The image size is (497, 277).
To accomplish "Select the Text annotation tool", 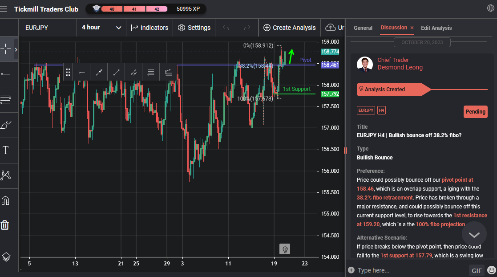I will [x=6, y=150].
